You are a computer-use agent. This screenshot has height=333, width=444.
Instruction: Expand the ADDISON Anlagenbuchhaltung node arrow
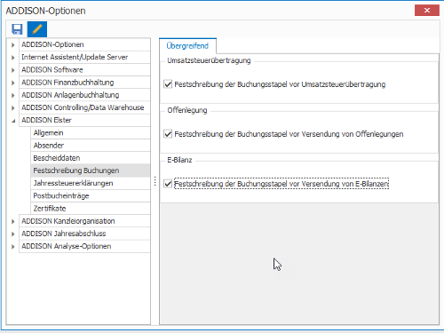pos(13,95)
